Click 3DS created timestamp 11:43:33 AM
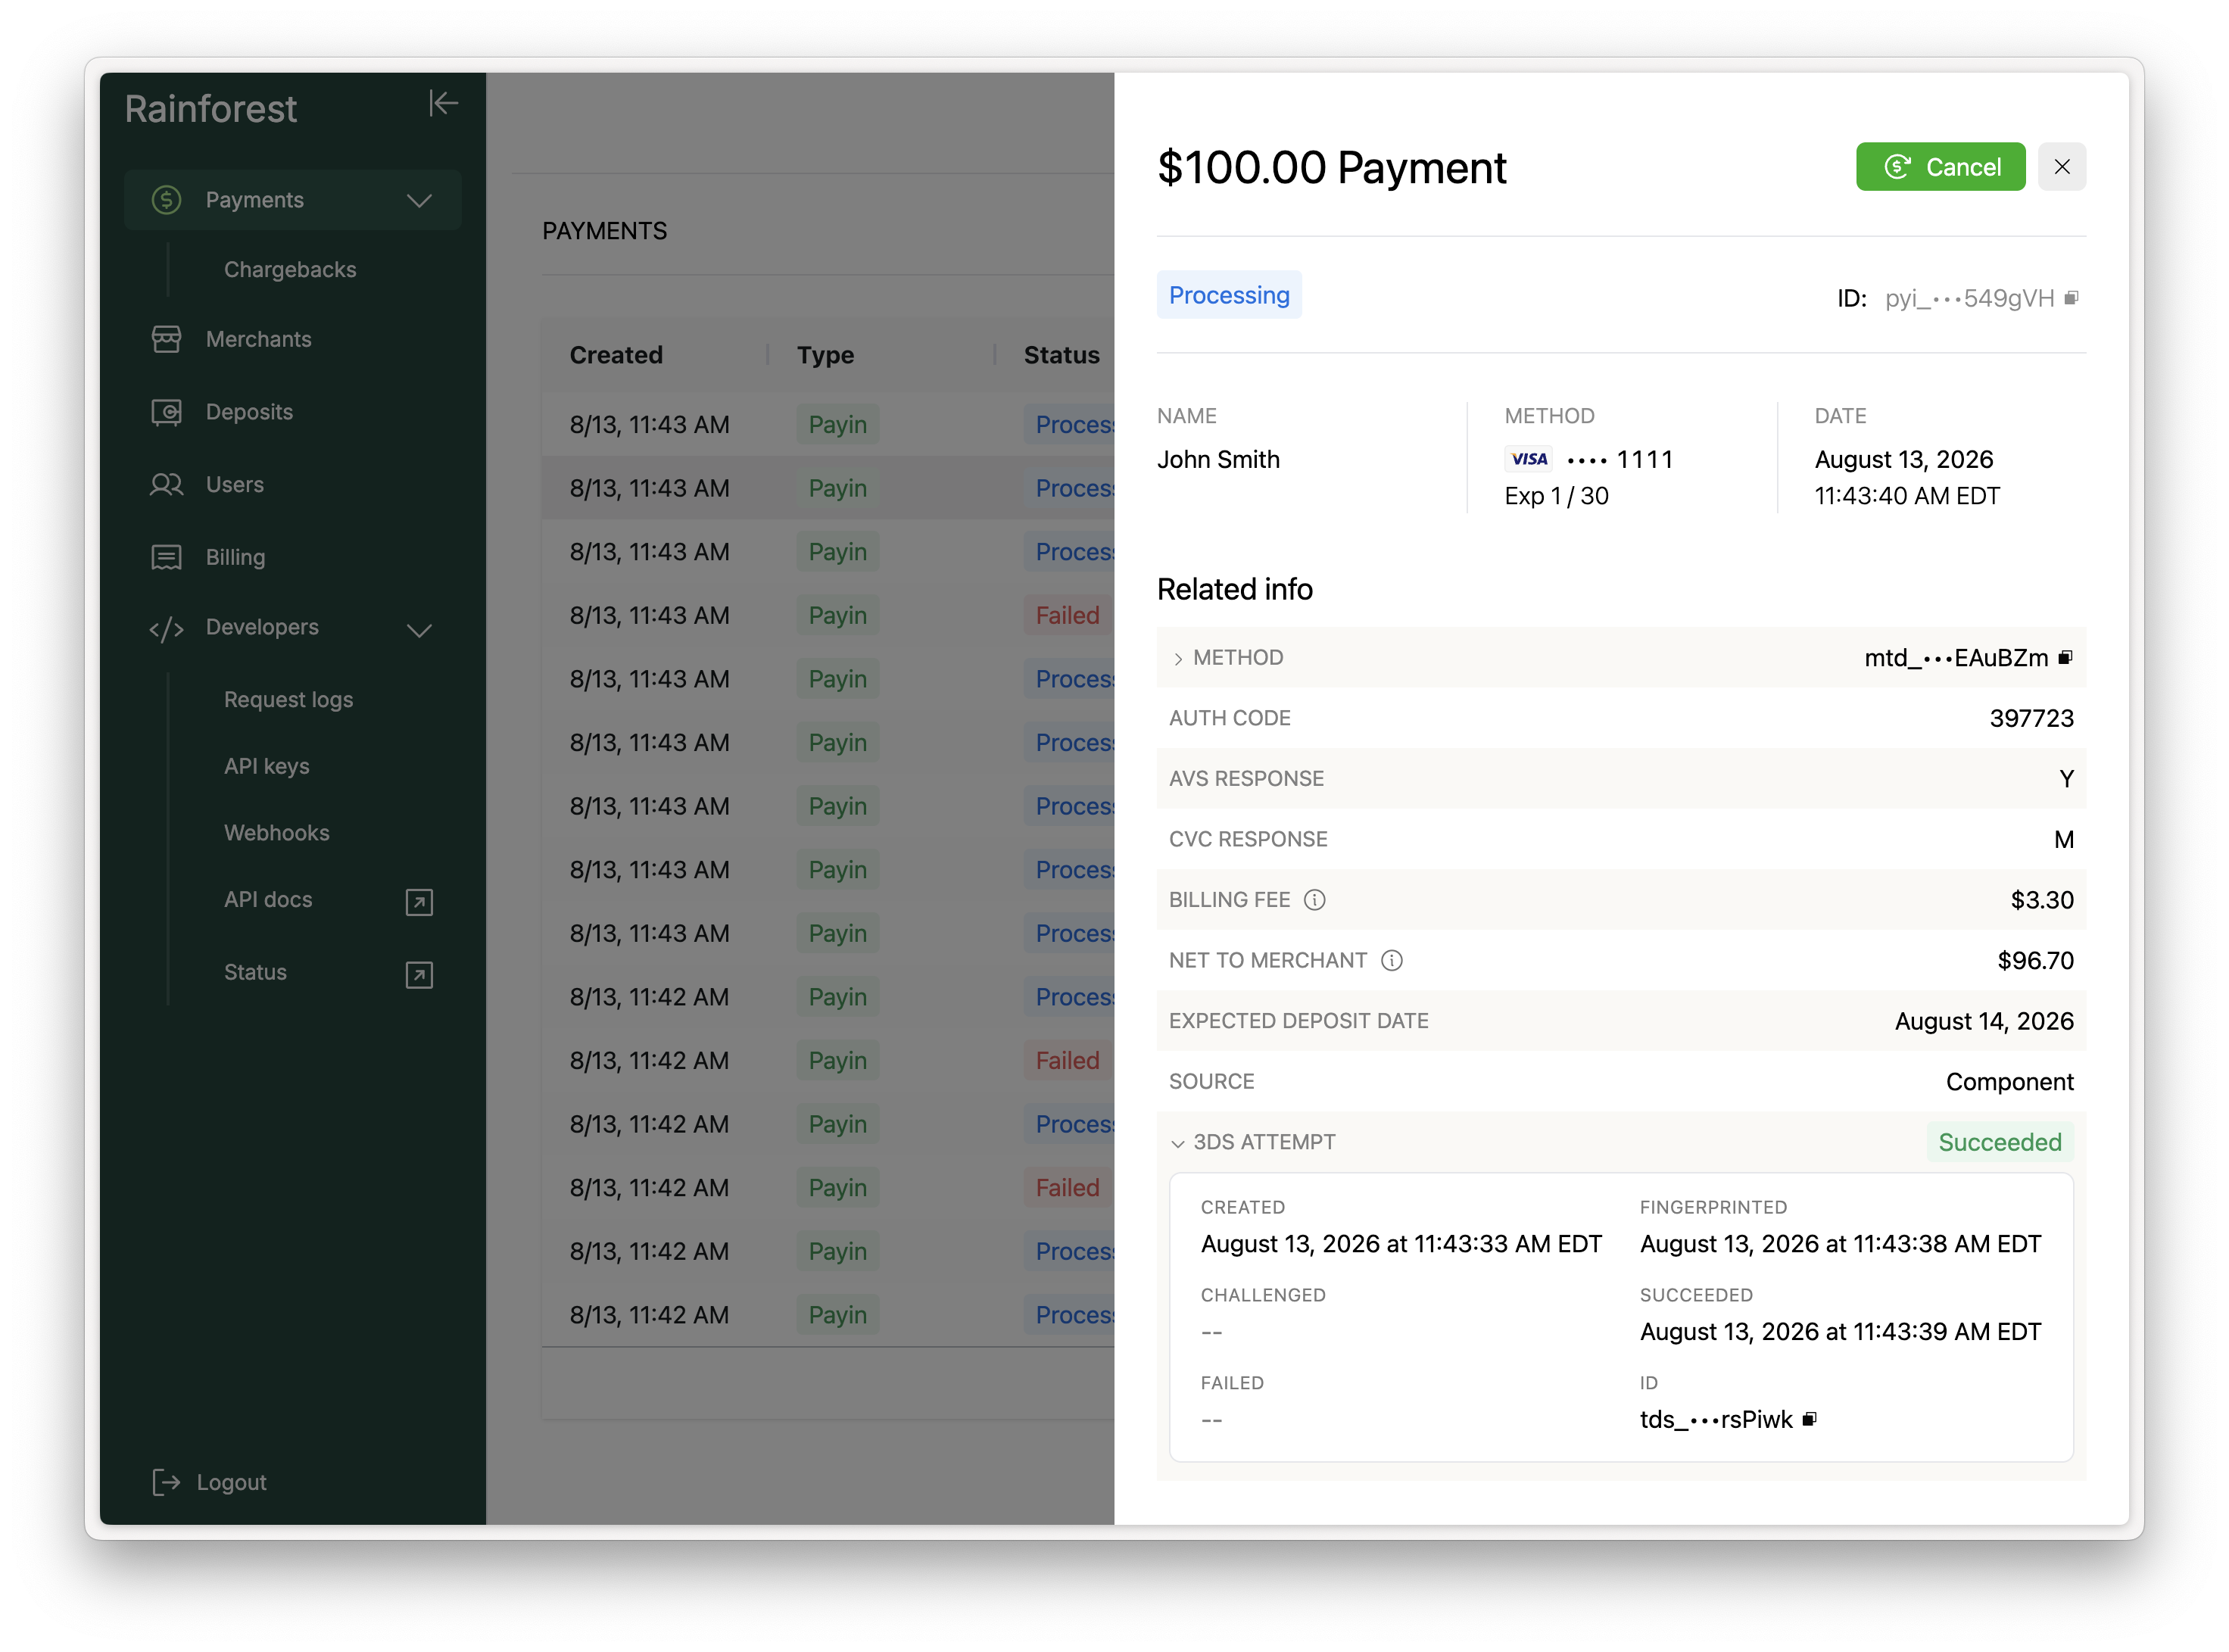Viewport: 2229px width, 1652px height. pos(1401,1245)
